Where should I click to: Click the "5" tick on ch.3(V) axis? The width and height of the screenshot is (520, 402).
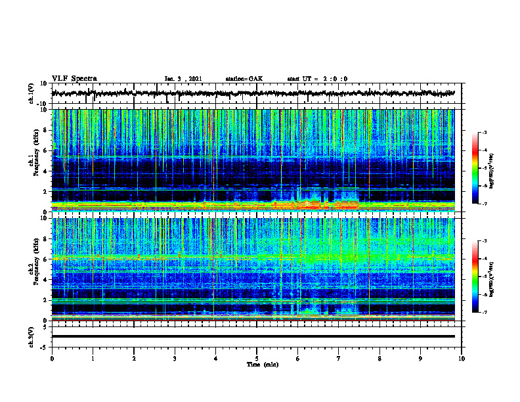click(x=46, y=327)
